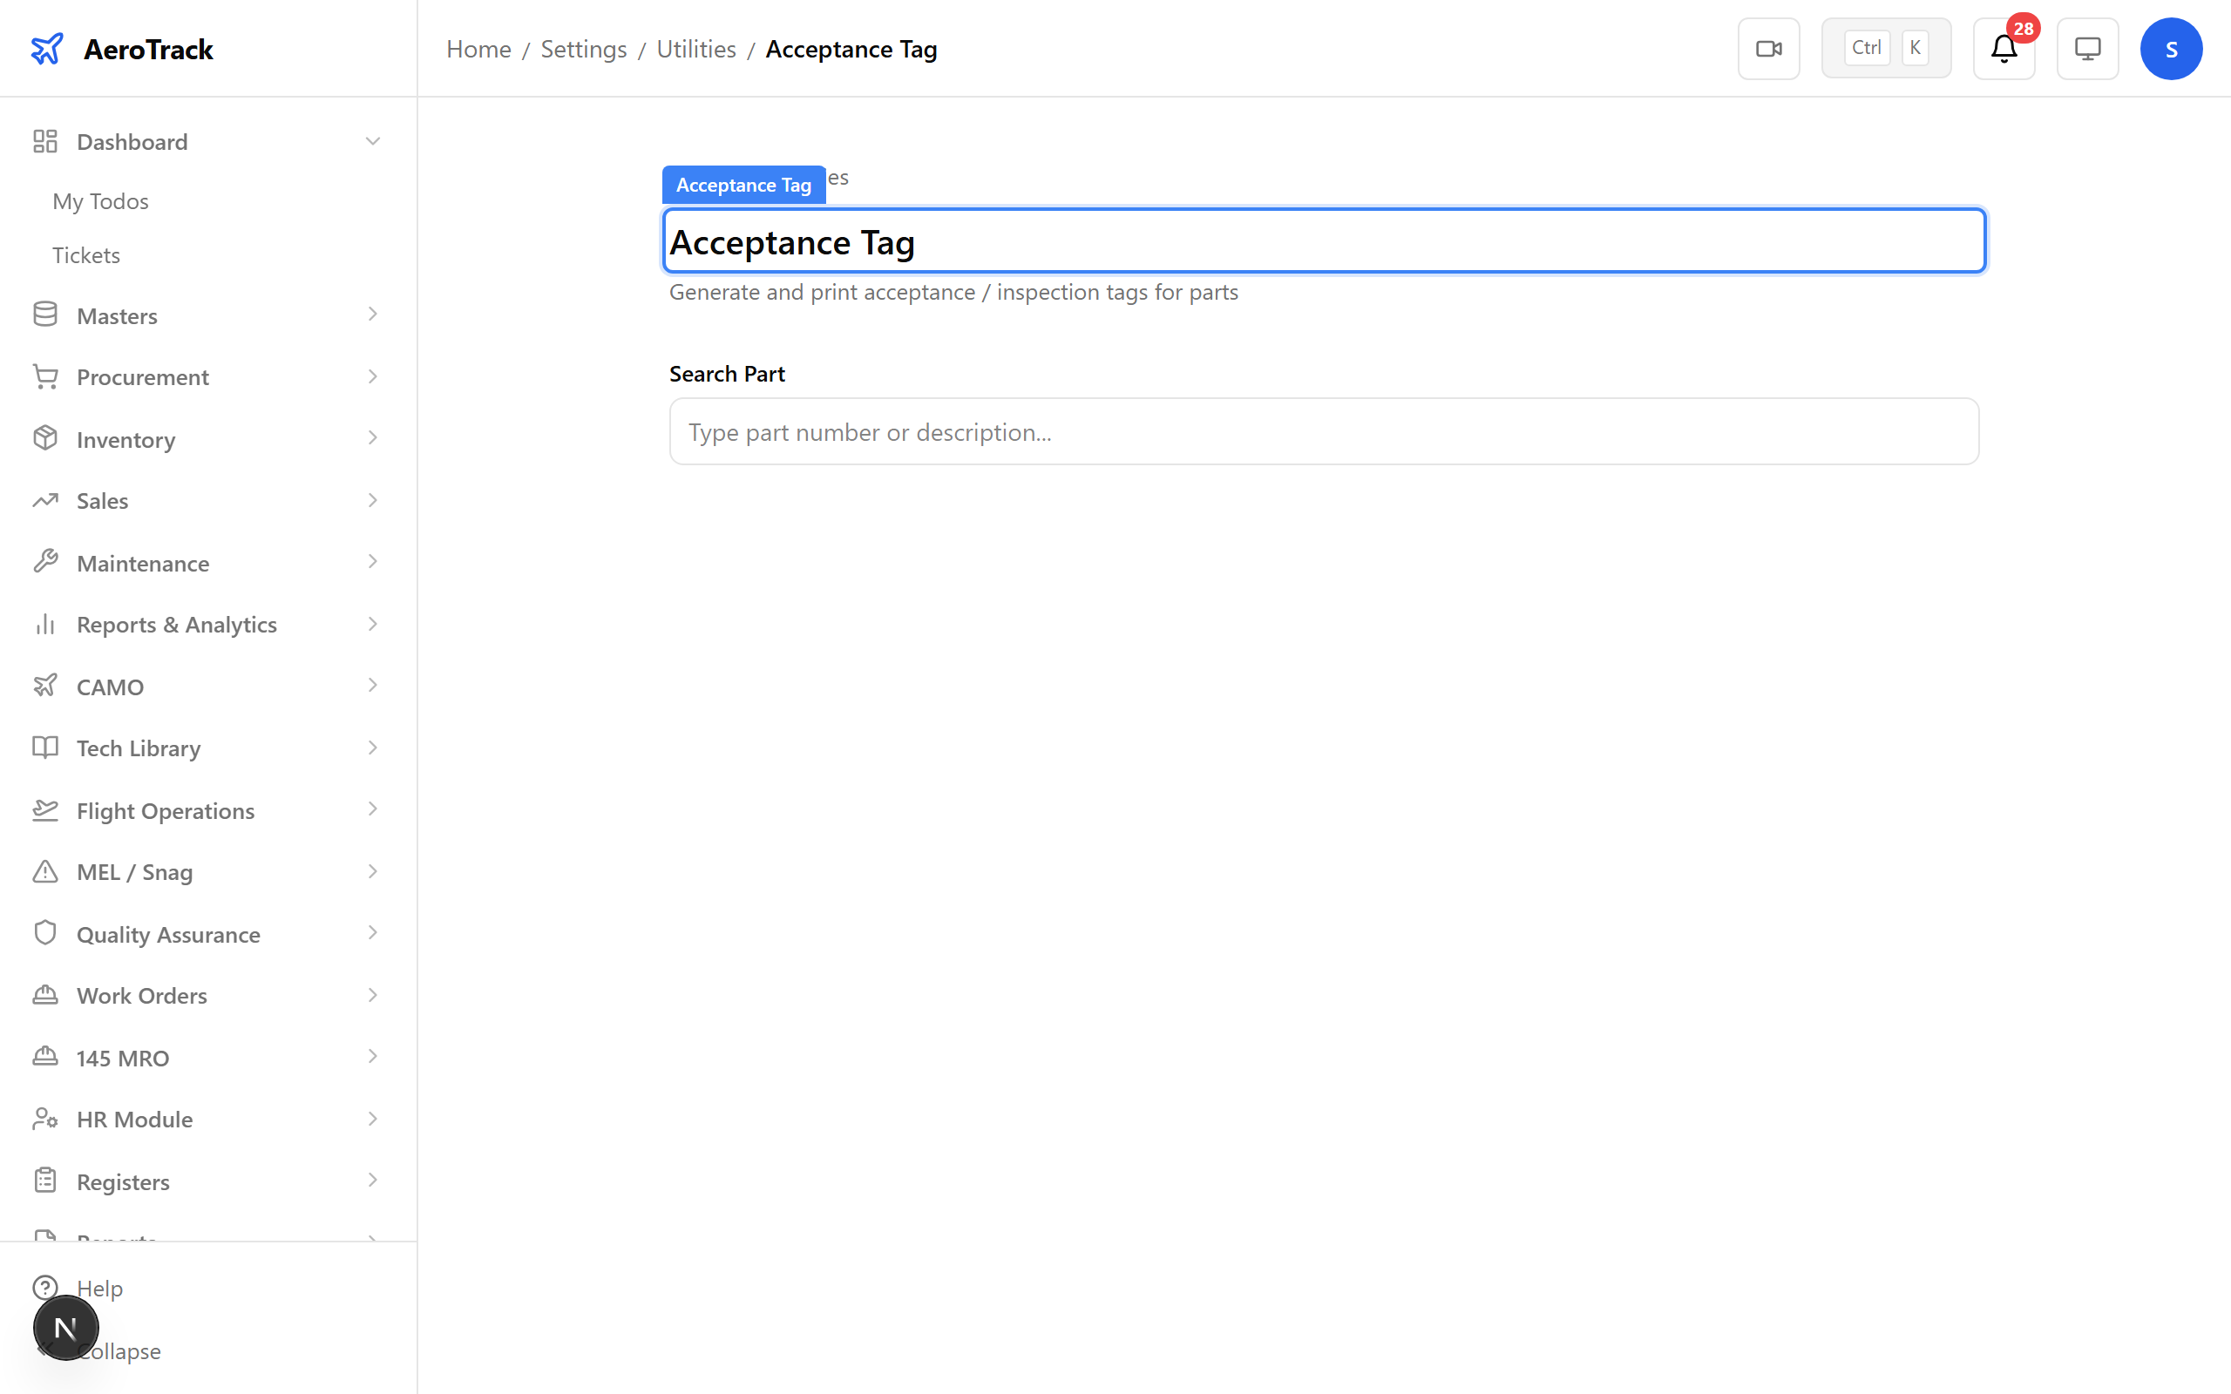Click the AeroTrack airplane logo

(x=47, y=48)
